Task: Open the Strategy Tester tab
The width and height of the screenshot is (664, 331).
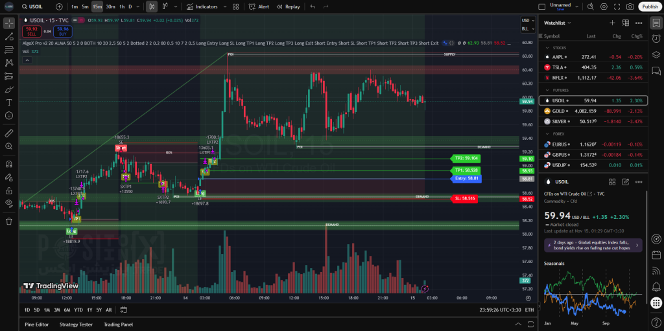Action: click(77, 325)
